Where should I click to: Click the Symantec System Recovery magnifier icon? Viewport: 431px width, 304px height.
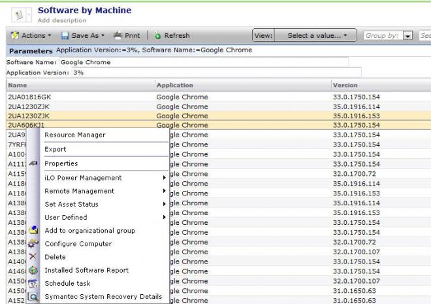pos(33,297)
